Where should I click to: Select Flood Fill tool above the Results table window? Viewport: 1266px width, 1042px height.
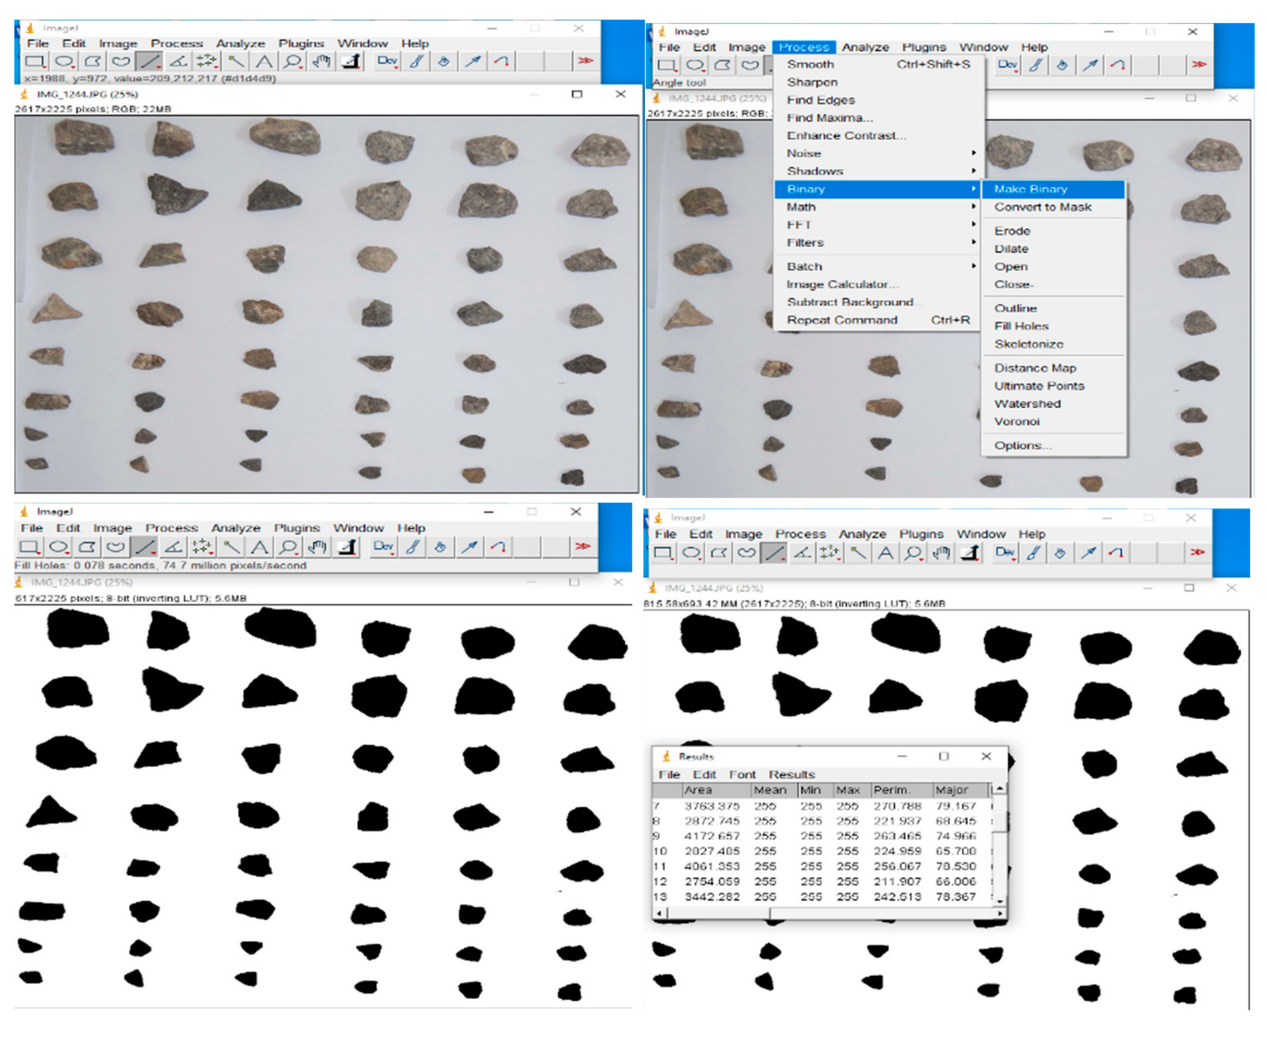[1060, 553]
